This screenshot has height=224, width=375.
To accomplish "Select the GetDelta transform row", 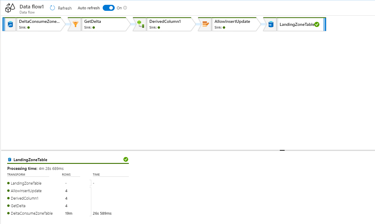I will pos(68,206).
